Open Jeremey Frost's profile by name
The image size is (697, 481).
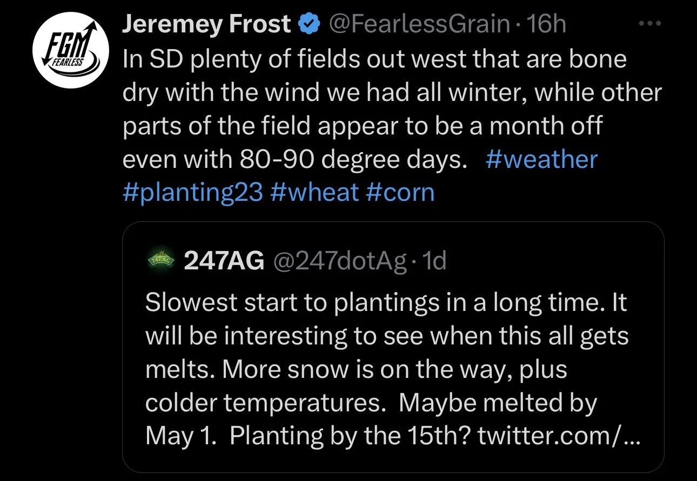tap(206, 24)
